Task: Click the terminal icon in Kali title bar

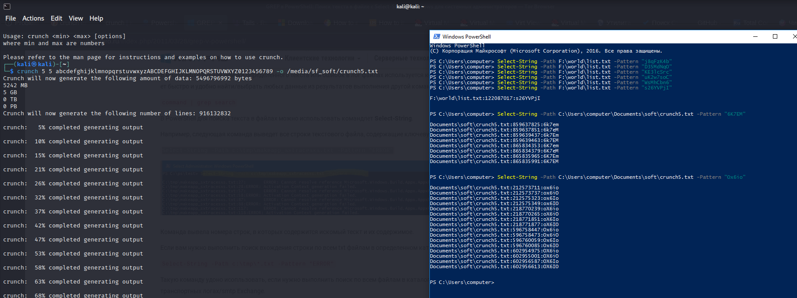Action: click(x=7, y=7)
